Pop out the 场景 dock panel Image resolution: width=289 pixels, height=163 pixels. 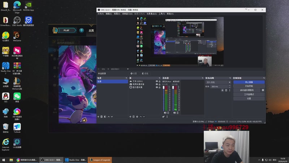tap(126, 78)
